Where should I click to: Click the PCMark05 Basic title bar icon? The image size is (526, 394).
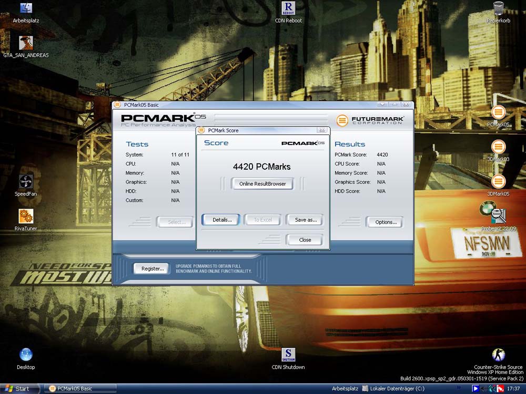pyautogui.click(x=117, y=105)
